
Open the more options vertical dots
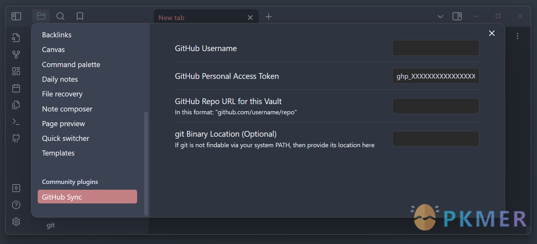pos(518,36)
